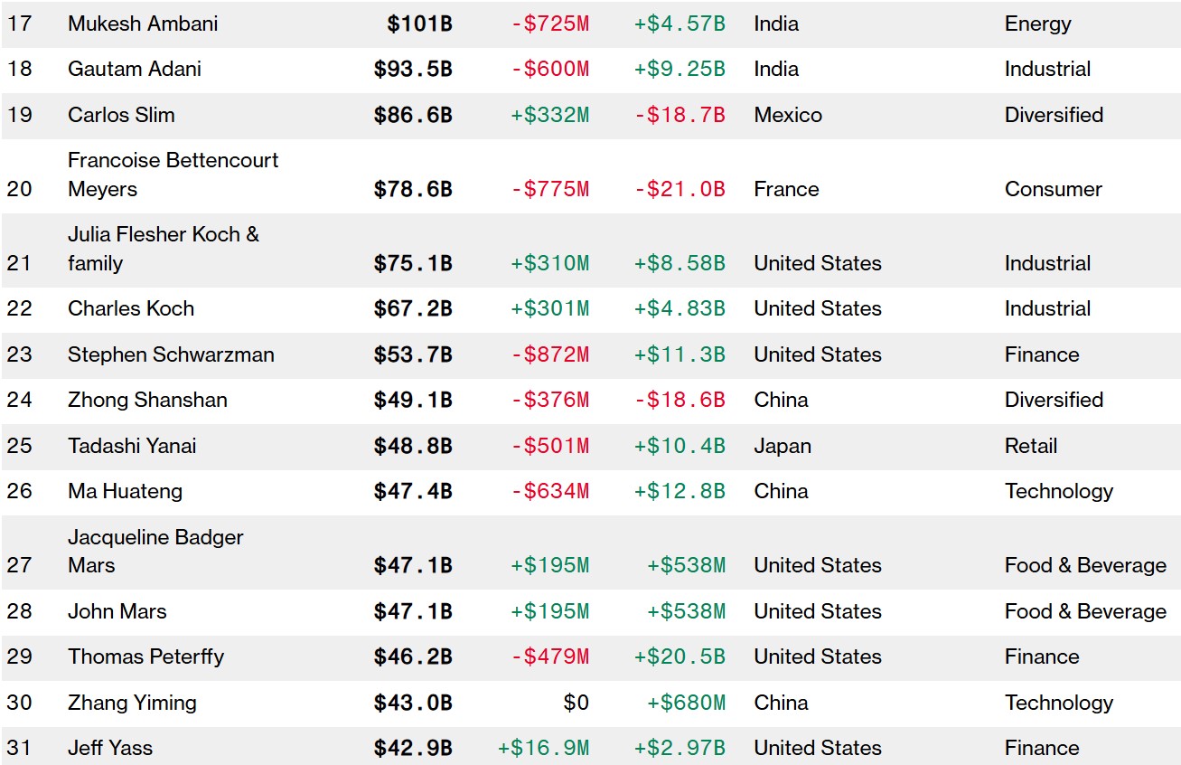Click Retail industry in rank 25 row
The width and height of the screenshot is (1181, 765).
pos(1031,446)
